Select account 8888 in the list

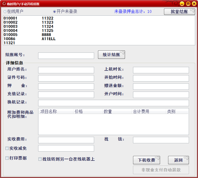point(46,35)
